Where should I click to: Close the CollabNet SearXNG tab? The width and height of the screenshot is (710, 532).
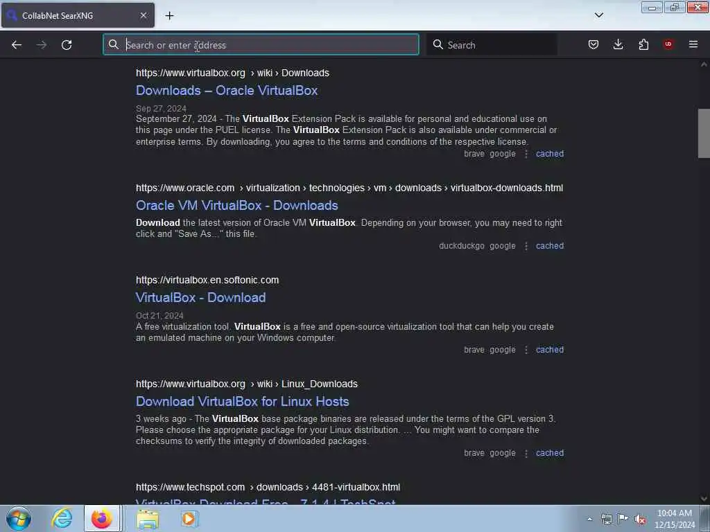[x=143, y=15]
